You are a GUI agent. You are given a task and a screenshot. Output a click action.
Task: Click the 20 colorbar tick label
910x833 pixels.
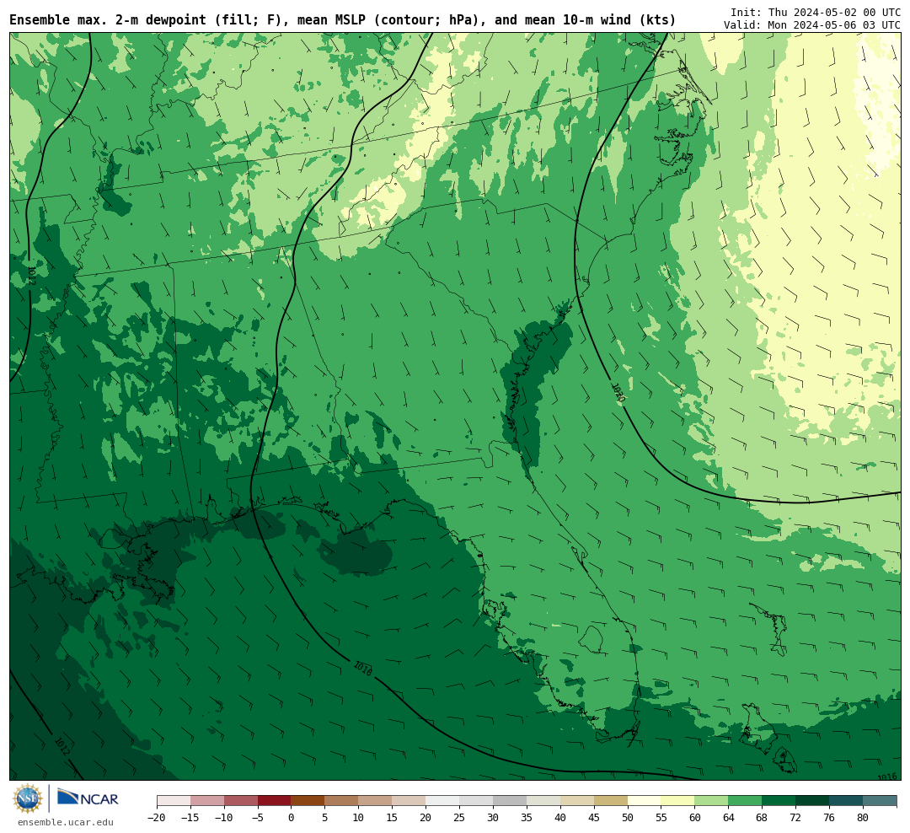click(x=426, y=818)
